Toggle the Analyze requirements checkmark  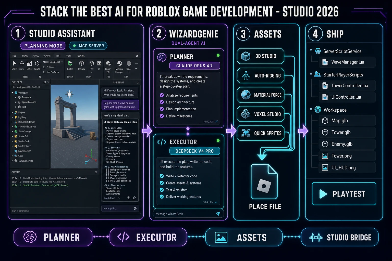tap(162, 95)
